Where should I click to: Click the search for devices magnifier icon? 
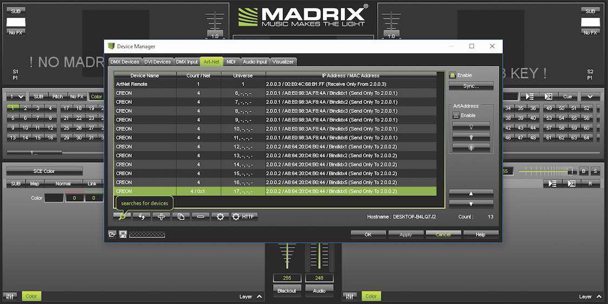pos(122,217)
